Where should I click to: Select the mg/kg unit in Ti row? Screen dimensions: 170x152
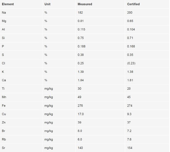49,89
